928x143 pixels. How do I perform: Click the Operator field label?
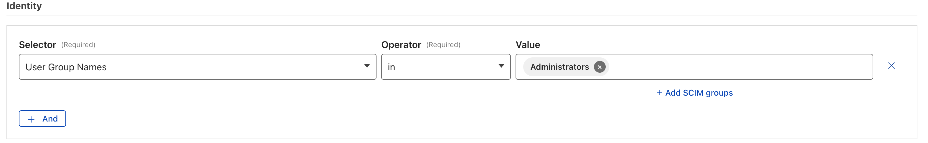click(401, 45)
